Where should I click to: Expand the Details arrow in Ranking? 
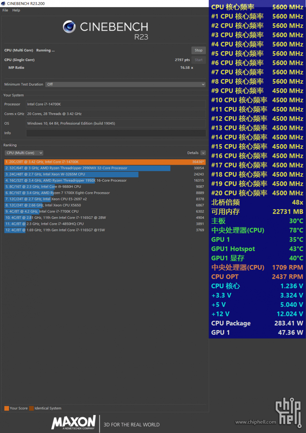[x=203, y=153]
